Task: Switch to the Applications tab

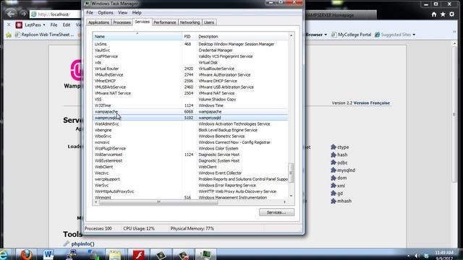Action: point(98,22)
